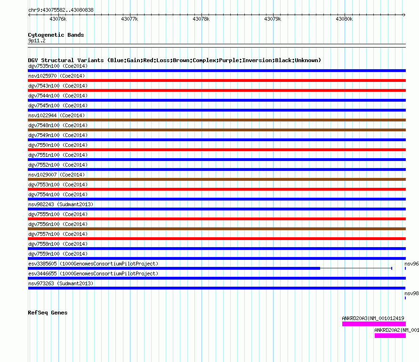This screenshot has width=419, height=362.
Task: Click the 43076k ruler position label
Action: [x=58, y=19]
